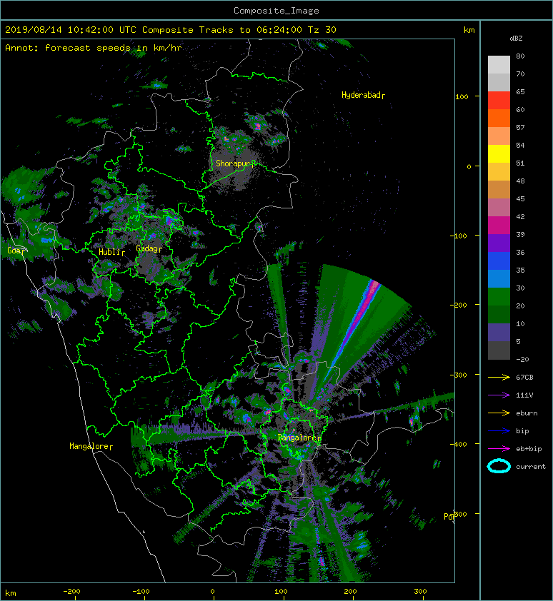Pick the red 60 dBZ swatch
553x601 pixels.
click(x=499, y=101)
